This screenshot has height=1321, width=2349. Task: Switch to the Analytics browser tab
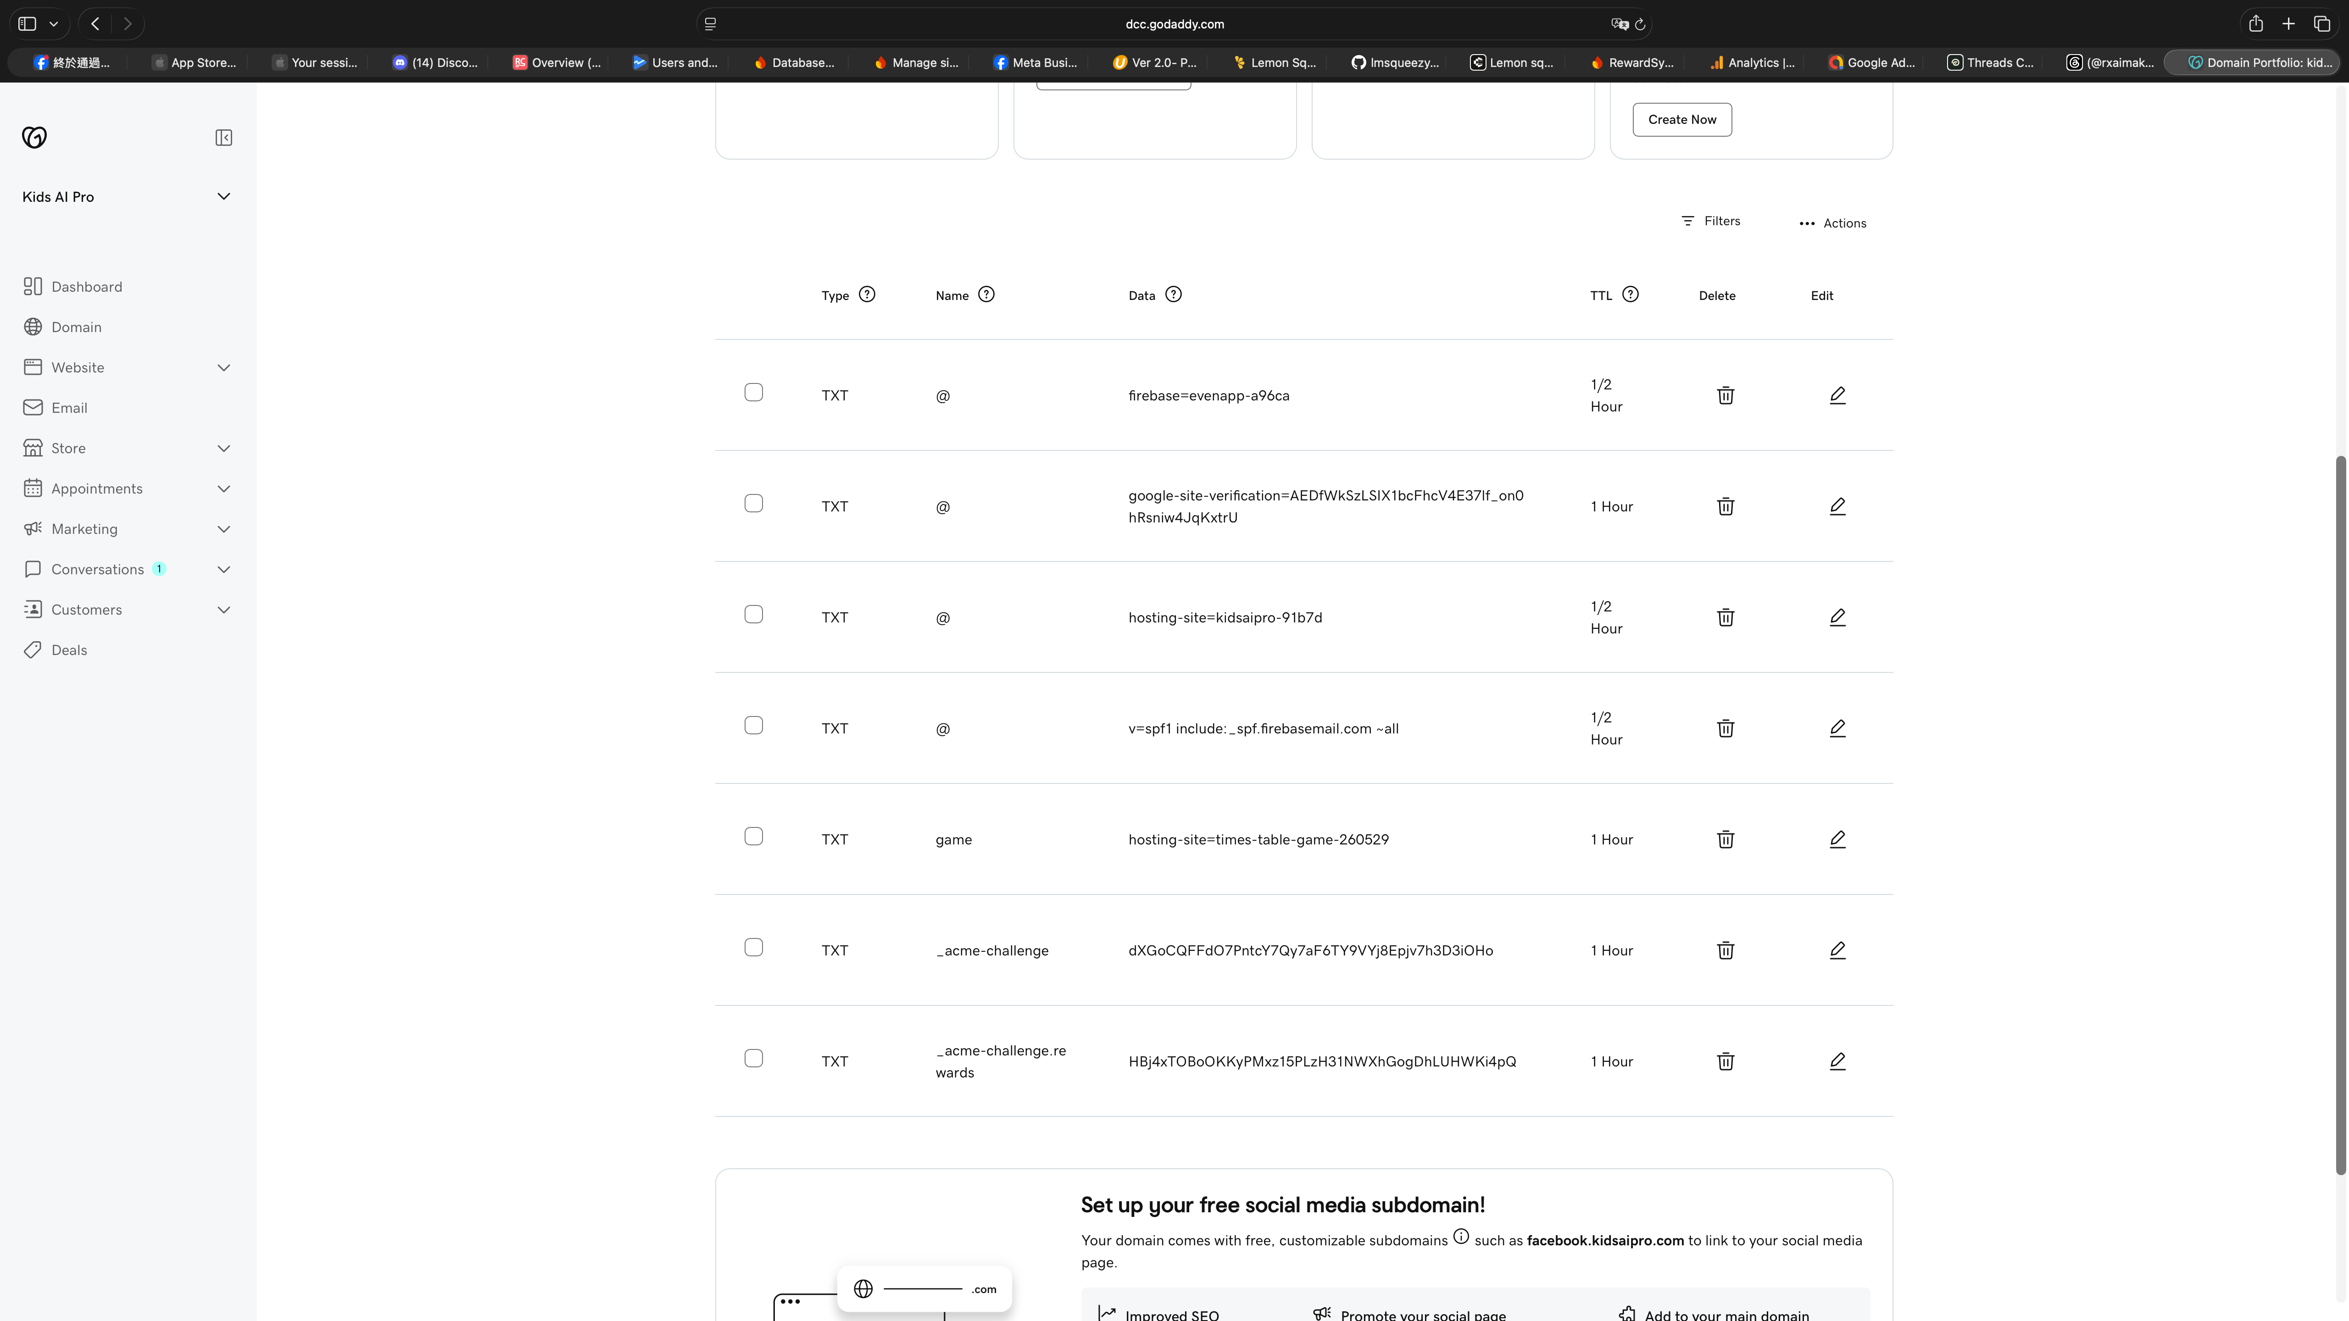[1752, 62]
